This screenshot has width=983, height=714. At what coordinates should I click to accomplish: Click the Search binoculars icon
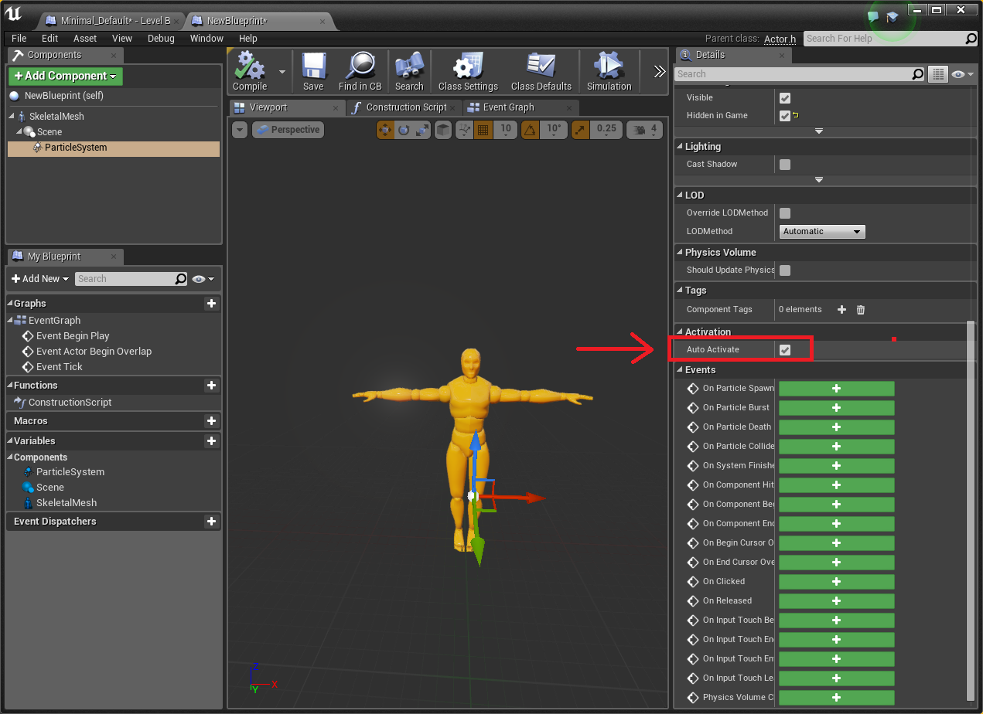(408, 68)
